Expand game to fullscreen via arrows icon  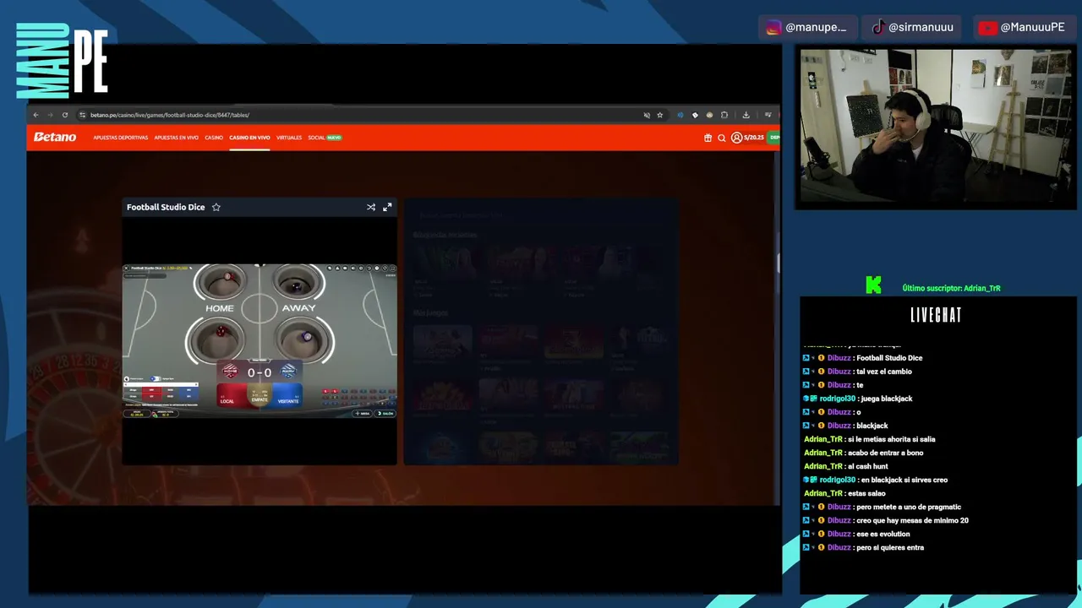tap(387, 207)
